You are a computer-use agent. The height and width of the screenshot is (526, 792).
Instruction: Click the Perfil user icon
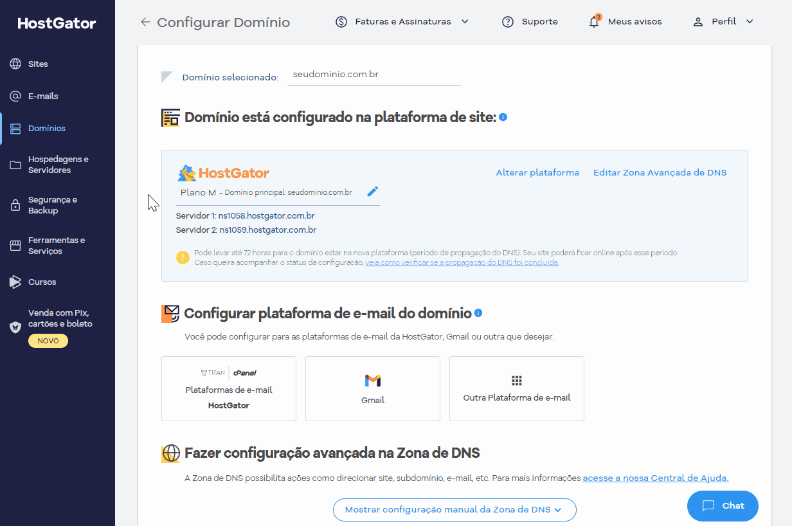[698, 22]
